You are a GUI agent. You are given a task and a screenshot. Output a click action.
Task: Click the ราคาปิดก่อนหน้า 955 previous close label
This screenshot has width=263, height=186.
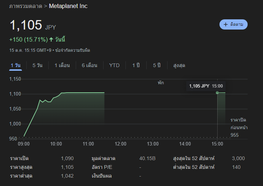pos(239,128)
